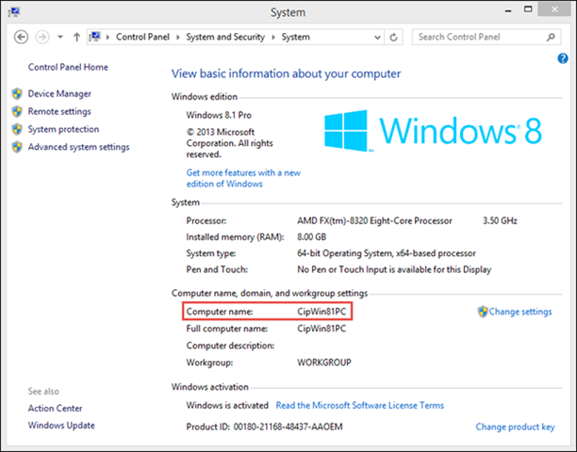577x452 pixels.
Task: Click the Windows 8 logo
Action: click(433, 131)
